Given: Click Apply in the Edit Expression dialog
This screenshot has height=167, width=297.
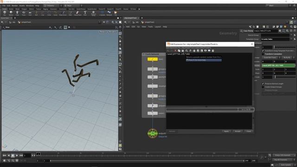Looking at the screenshot, I should coord(226,131).
